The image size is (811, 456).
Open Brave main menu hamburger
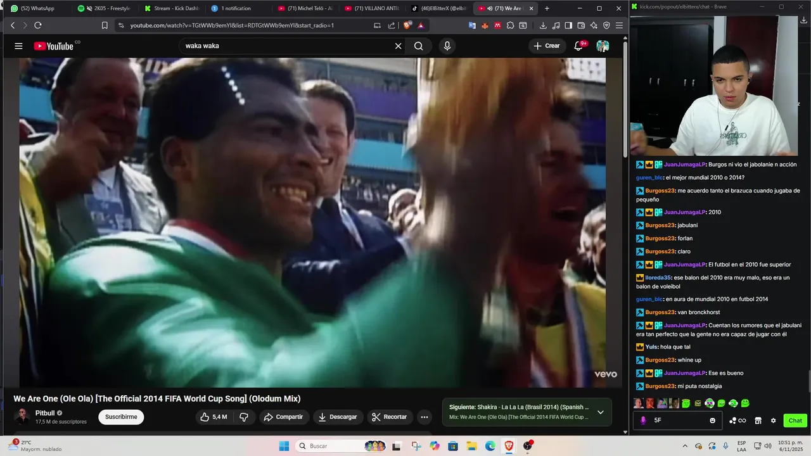619,25
